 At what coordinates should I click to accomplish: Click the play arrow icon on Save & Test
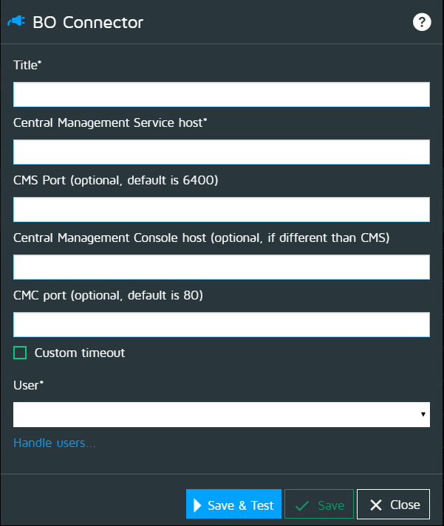click(197, 505)
